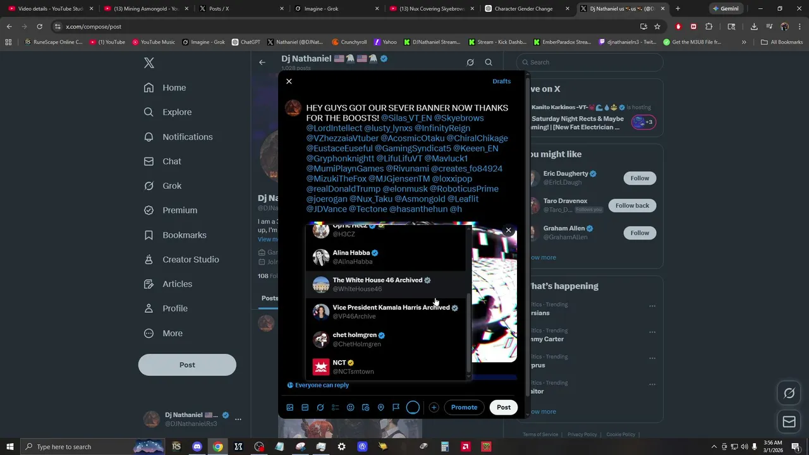Click the profile header search icon
This screenshot has width=809, height=455.
point(489,62)
